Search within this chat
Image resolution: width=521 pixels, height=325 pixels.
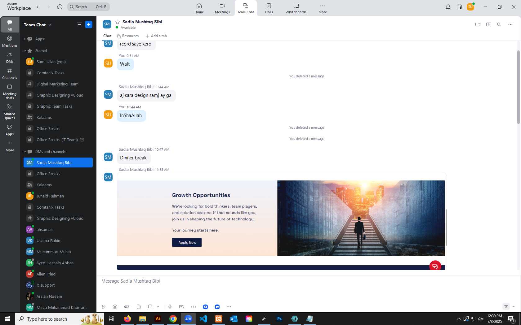point(499,24)
